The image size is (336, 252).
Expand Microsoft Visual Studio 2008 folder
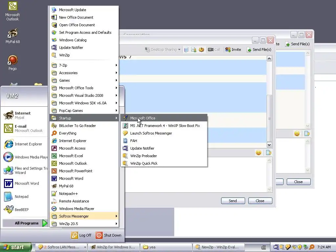(84, 95)
